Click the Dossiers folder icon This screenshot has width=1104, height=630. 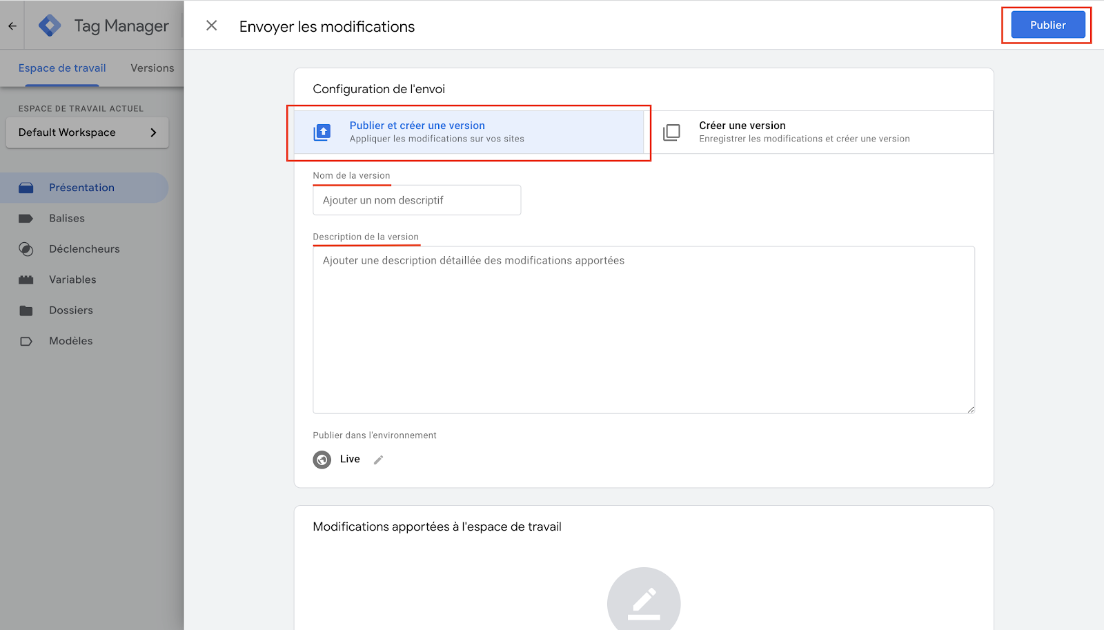26,311
